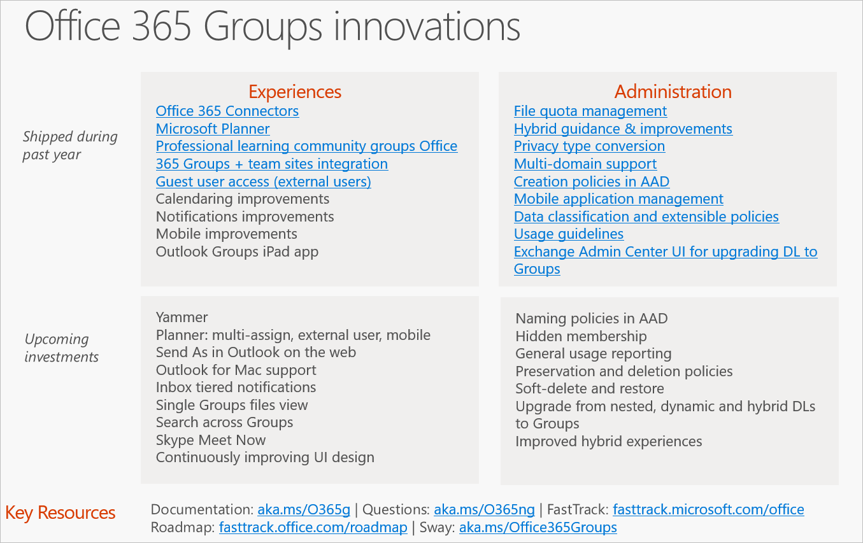The width and height of the screenshot is (863, 543).
Task: Select the Administration section heading
Action: 673,92
